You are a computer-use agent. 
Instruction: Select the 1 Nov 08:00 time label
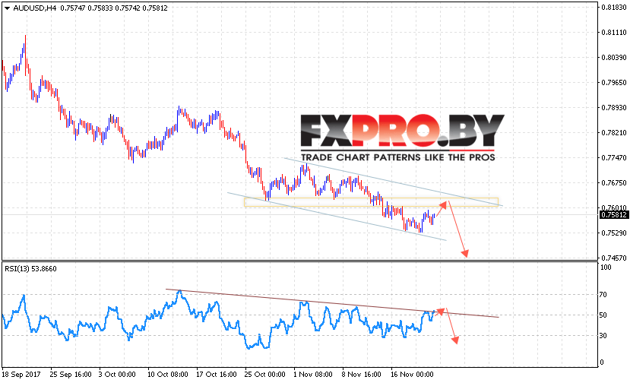(313, 375)
